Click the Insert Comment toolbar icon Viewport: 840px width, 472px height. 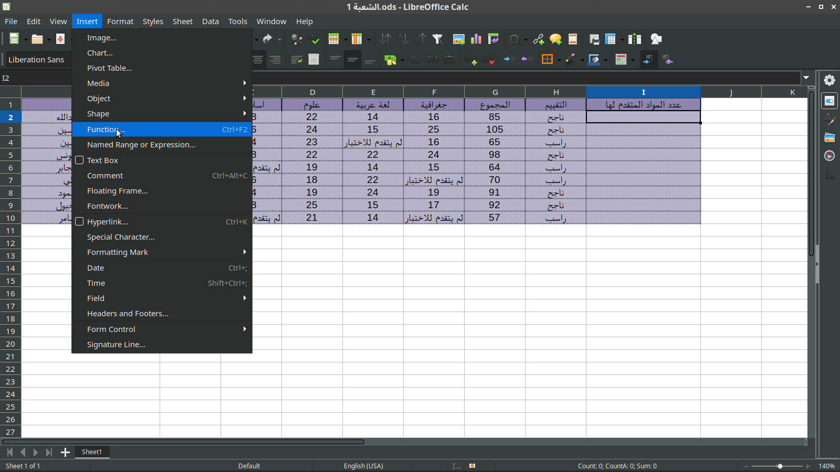555,39
